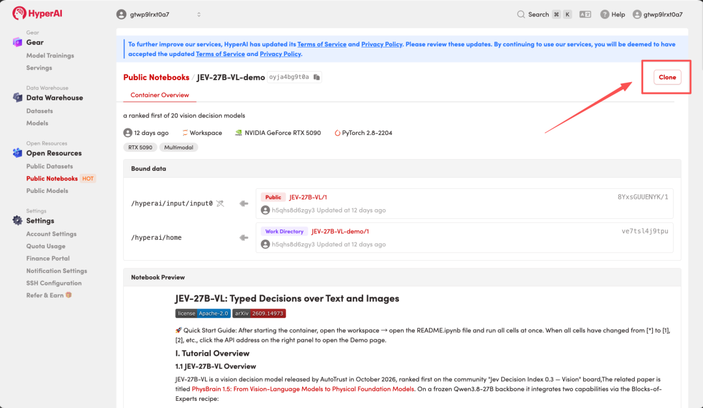Navigate to Public Datasets
Screen dimensions: 703x408
tap(49, 166)
